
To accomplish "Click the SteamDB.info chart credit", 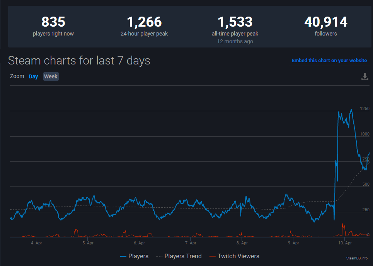I will pyautogui.click(x=357, y=258).
